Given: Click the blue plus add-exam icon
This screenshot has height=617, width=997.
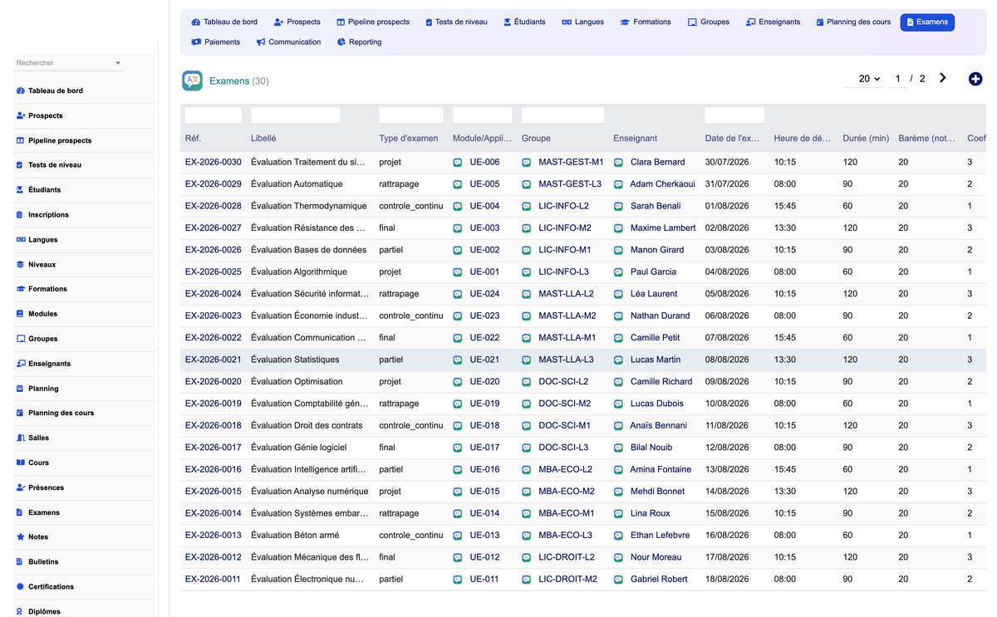Looking at the screenshot, I should pos(975,79).
